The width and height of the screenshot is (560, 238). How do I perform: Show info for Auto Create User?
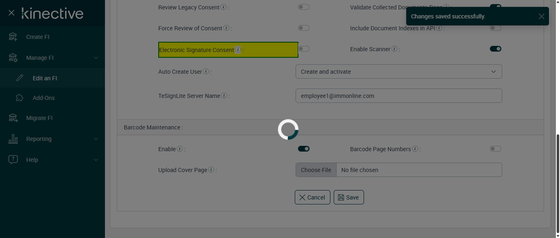click(206, 71)
